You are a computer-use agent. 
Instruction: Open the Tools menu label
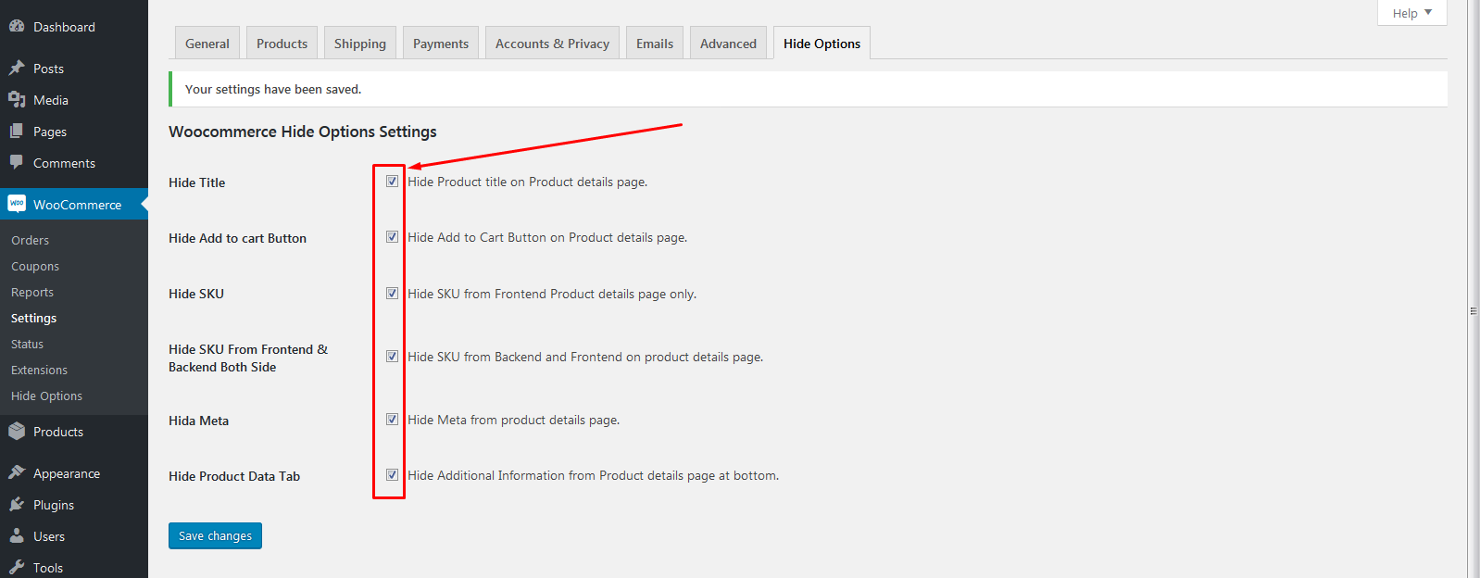click(x=48, y=568)
